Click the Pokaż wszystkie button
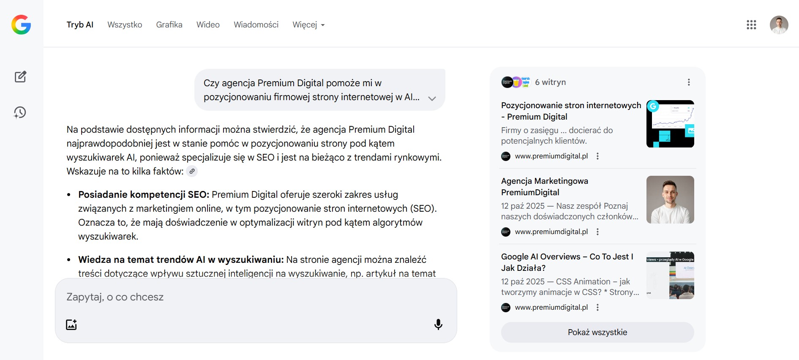The width and height of the screenshot is (799, 360). point(597,332)
